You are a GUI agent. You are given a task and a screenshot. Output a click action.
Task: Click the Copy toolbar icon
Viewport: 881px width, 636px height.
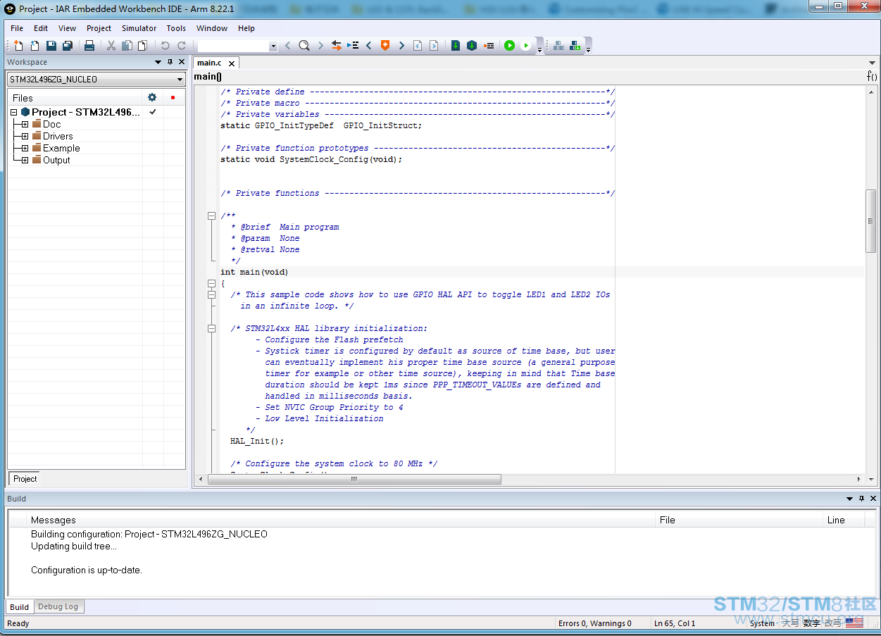click(127, 46)
